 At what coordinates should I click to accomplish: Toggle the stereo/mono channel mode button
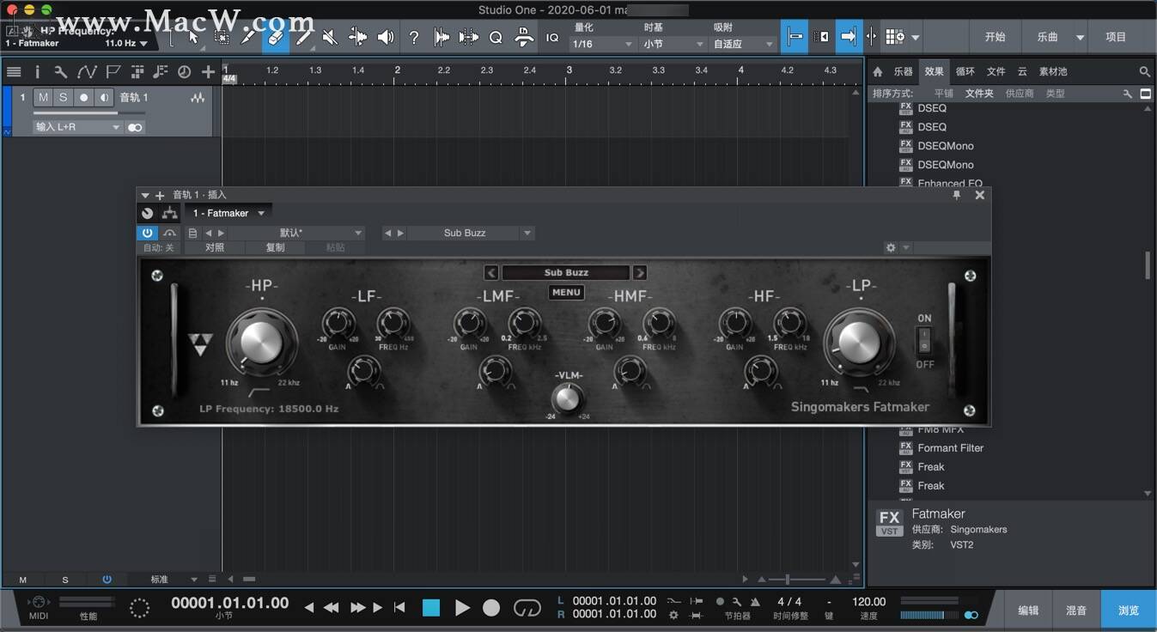[x=135, y=127]
